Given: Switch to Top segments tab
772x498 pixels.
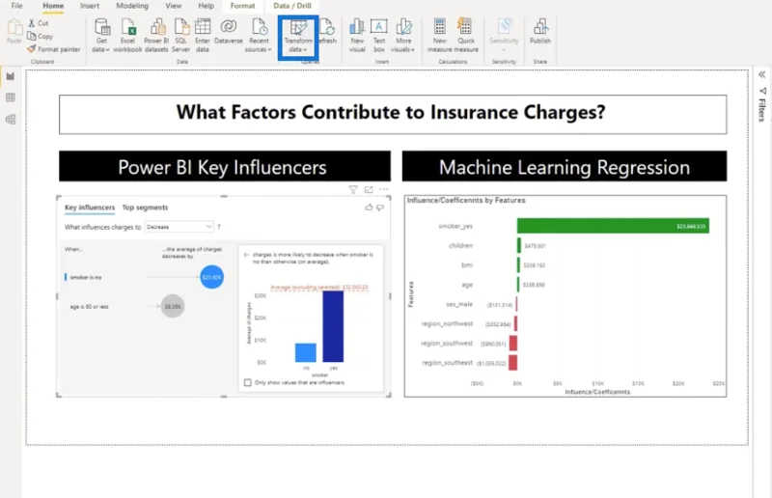Looking at the screenshot, I should pyautogui.click(x=145, y=207).
